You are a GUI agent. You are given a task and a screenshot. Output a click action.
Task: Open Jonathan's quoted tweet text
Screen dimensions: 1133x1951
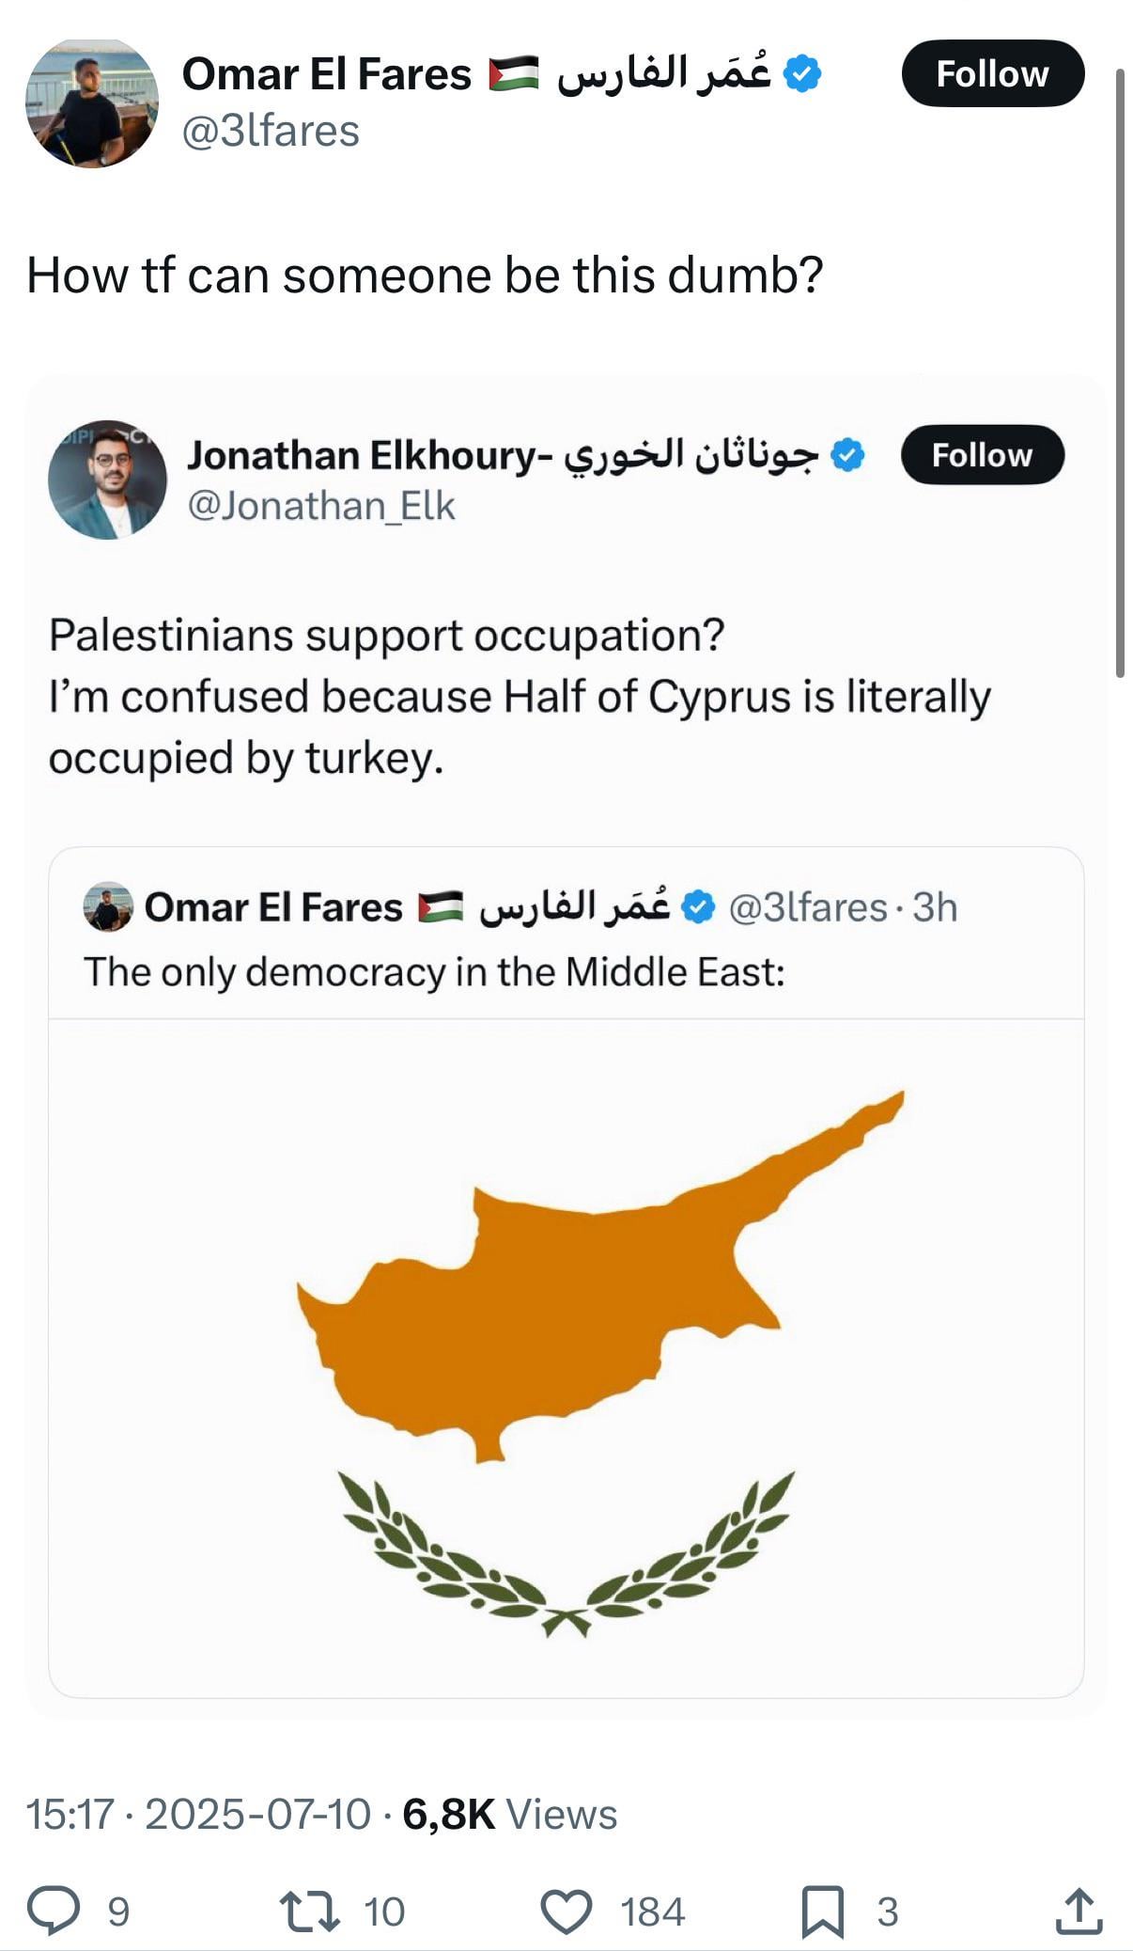point(520,696)
